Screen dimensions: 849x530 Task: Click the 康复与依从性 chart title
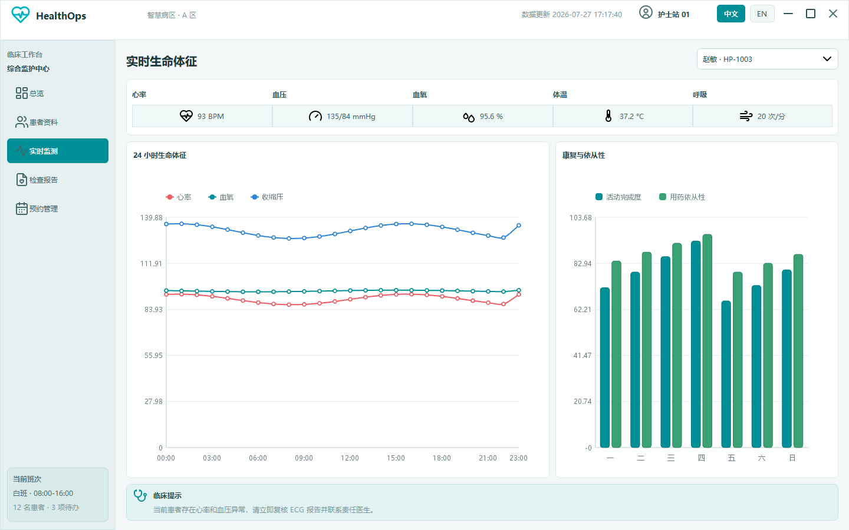584,155
